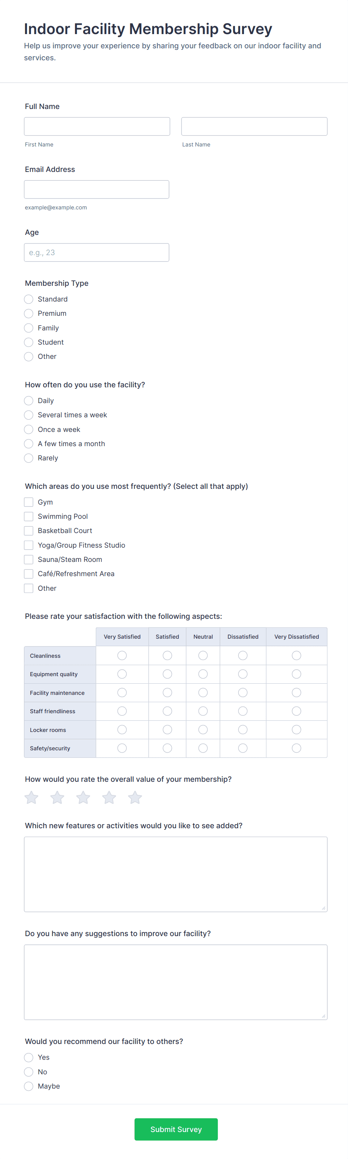
Task: Mark Cleanliness as Very Satisfied
Action: (x=122, y=656)
